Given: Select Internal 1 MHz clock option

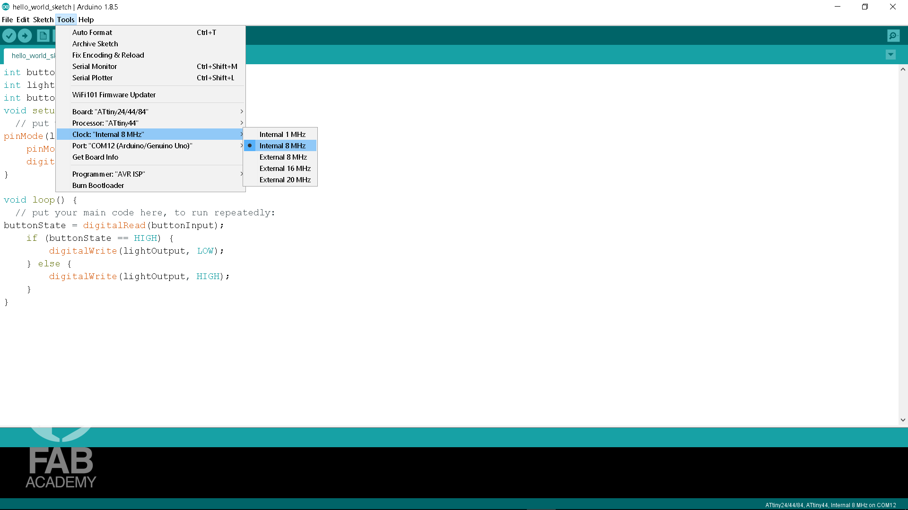Looking at the screenshot, I should (x=280, y=135).
